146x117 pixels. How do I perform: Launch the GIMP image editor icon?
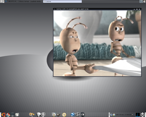tap(59, 115)
